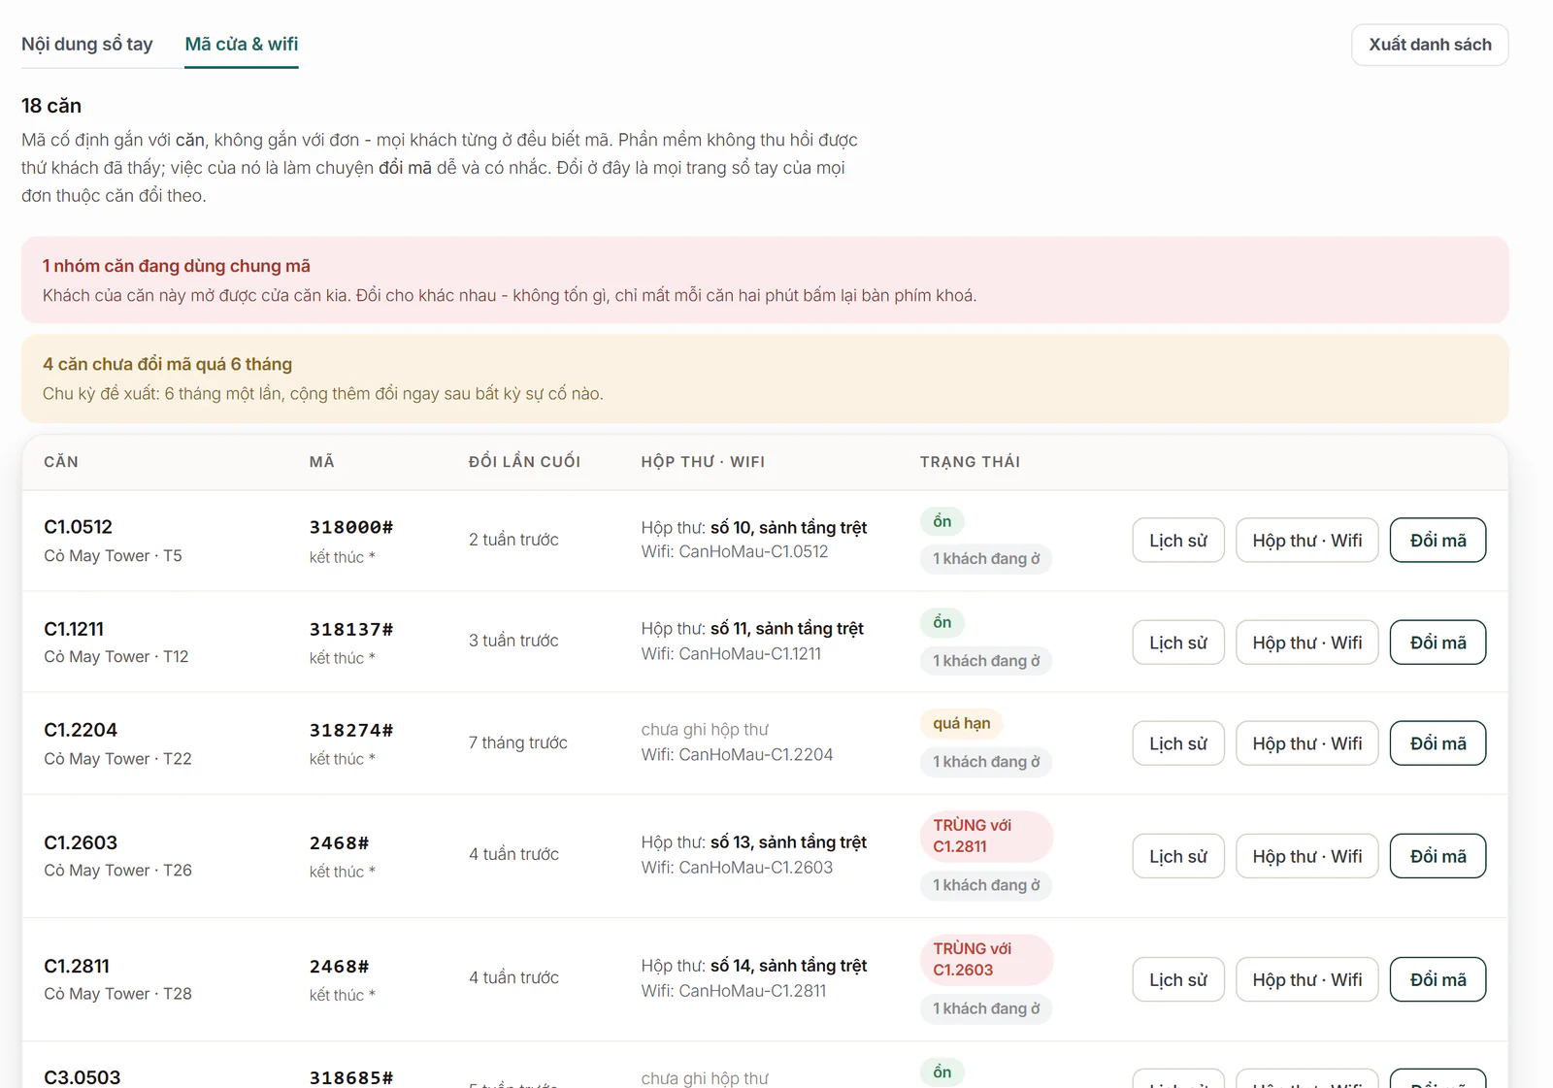Click unit name C3.0503
1553x1088 pixels.
(x=83, y=1077)
